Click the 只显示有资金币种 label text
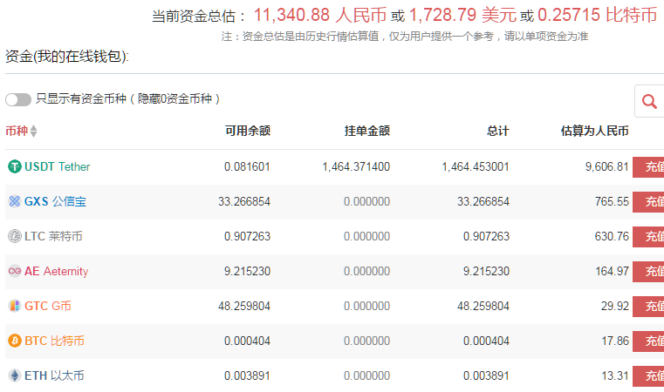 click(x=127, y=99)
